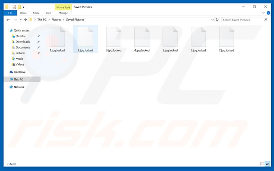Open the 1.jpg.locked file icon

(57, 37)
